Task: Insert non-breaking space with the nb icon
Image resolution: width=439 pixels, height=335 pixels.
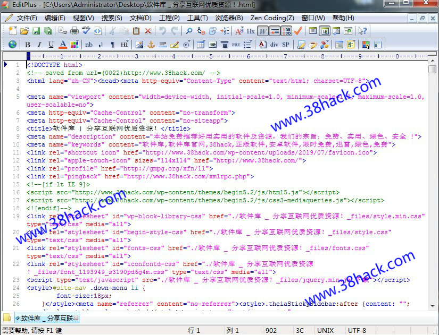Action: click(89, 45)
